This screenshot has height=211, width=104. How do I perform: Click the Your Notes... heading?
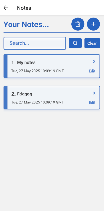26,24
